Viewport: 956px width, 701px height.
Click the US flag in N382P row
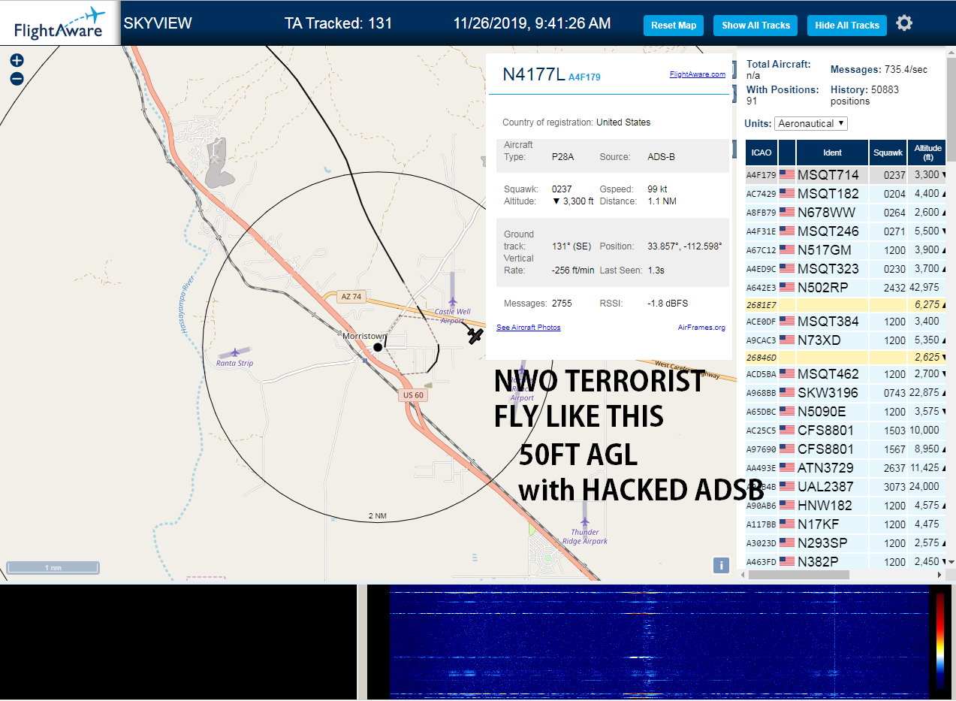[787, 562]
